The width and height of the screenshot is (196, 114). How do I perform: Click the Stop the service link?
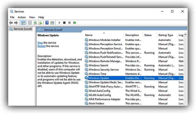click(x=40, y=43)
